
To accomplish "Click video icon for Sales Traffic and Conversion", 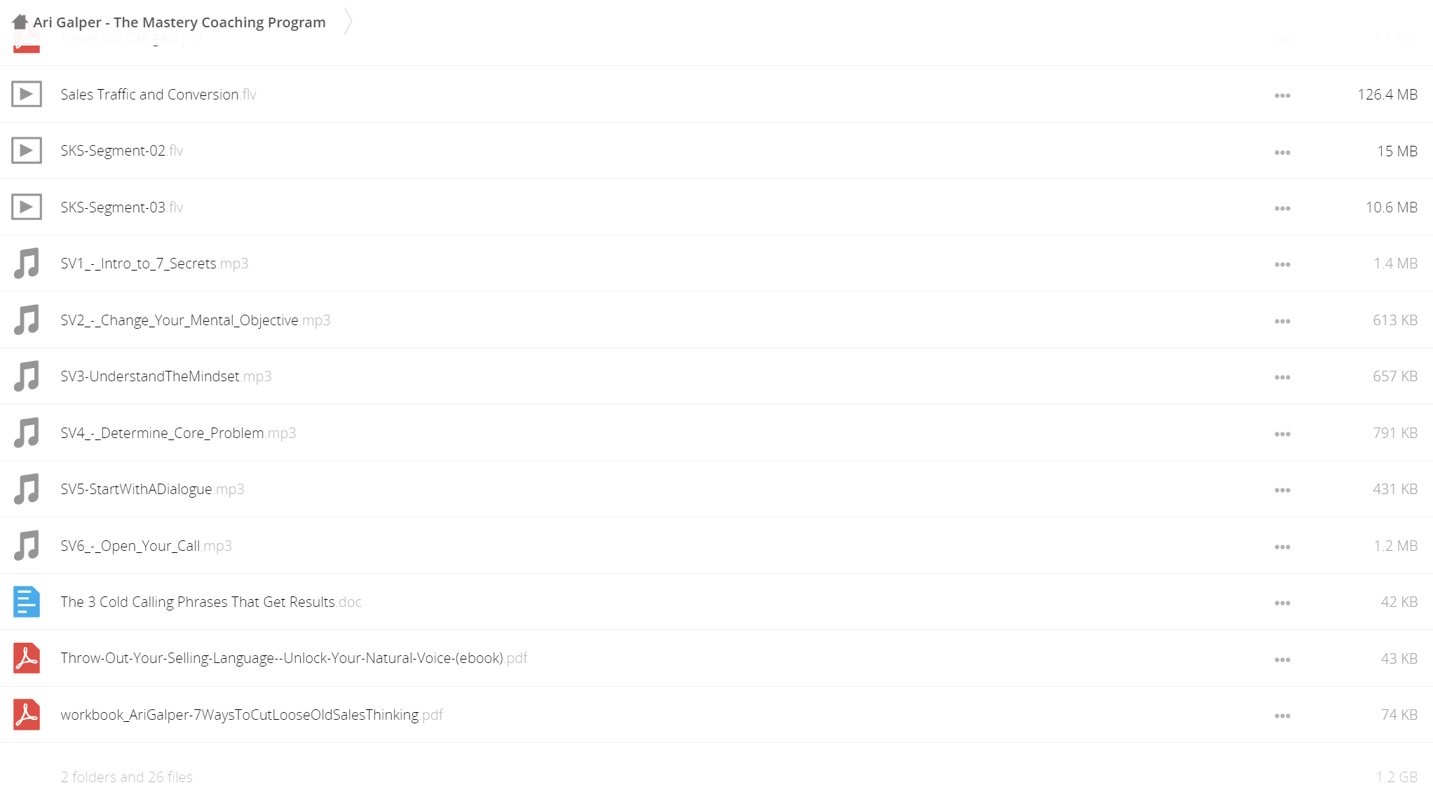I will click(x=27, y=94).
